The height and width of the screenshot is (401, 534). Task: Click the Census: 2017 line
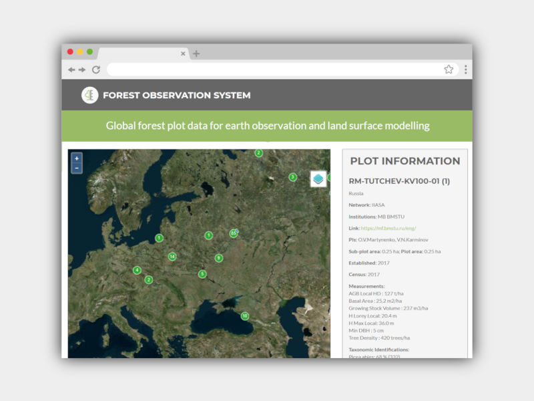(364, 275)
